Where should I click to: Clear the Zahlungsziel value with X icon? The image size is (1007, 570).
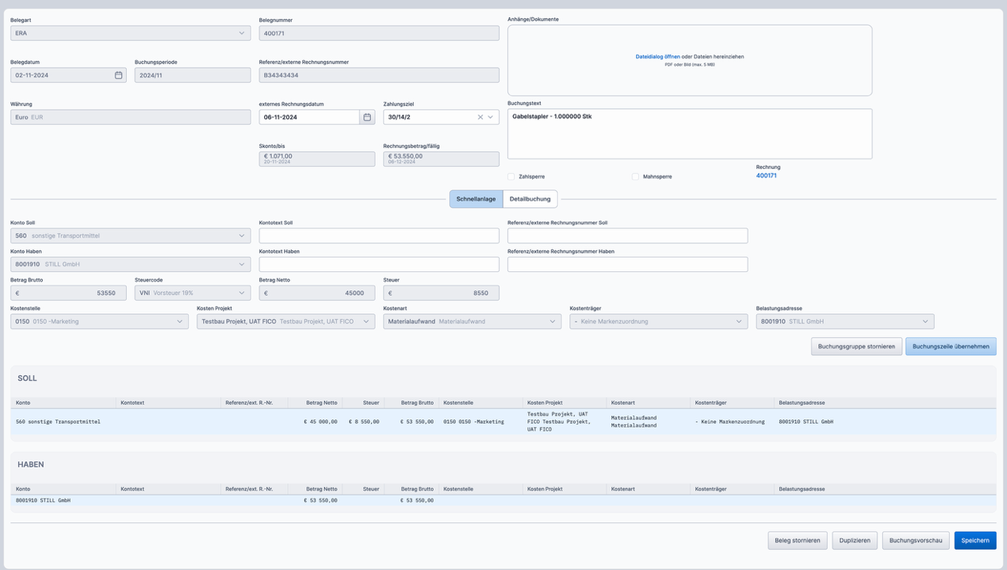[x=480, y=117]
